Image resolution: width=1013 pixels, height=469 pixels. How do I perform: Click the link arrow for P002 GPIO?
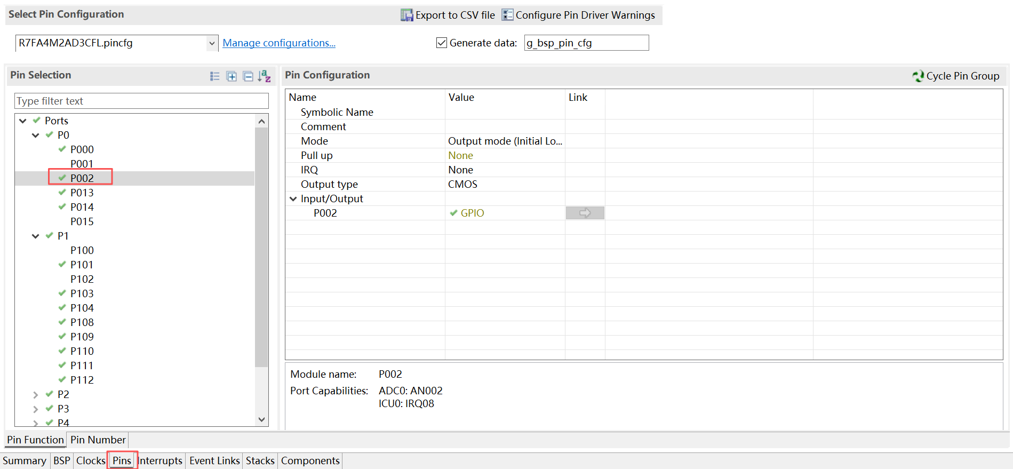(585, 213)
